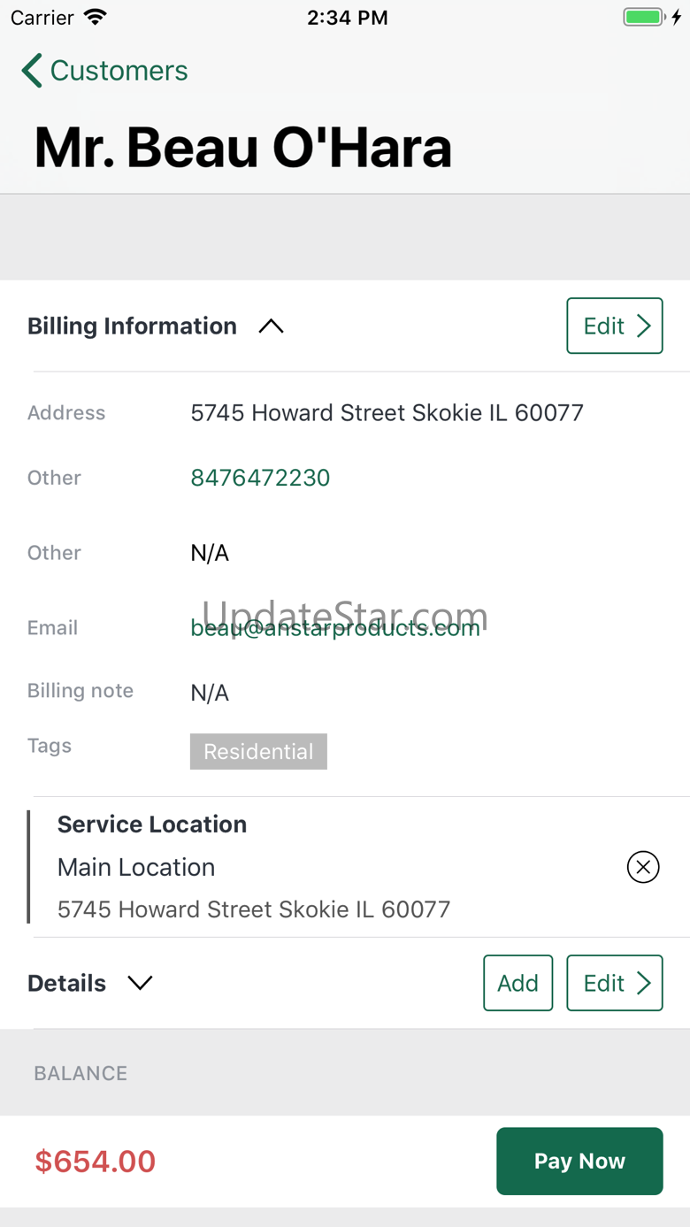This screenshot has height=1227, width=690.
Task: Email beau@anstarproducts.com
Action: pos(335,628)
